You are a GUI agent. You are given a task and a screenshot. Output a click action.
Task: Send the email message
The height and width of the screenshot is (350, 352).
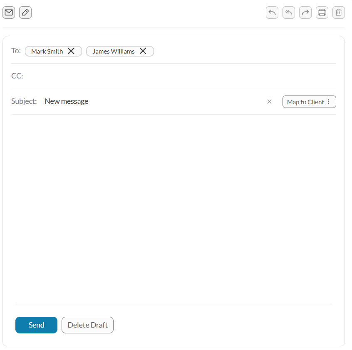[36, 325]
